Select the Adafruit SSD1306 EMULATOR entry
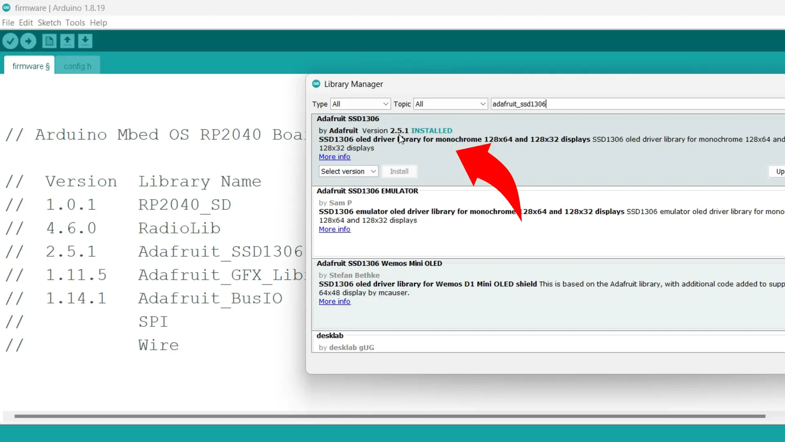 [548, 222]
